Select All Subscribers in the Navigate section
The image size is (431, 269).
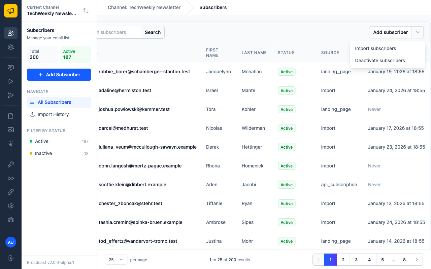[59, 102]
